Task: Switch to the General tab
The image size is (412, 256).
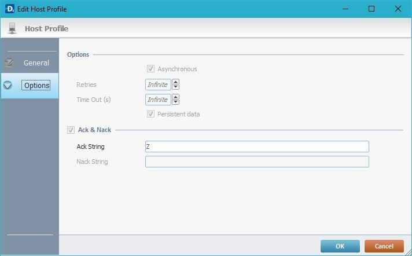Action: [36, 63]
